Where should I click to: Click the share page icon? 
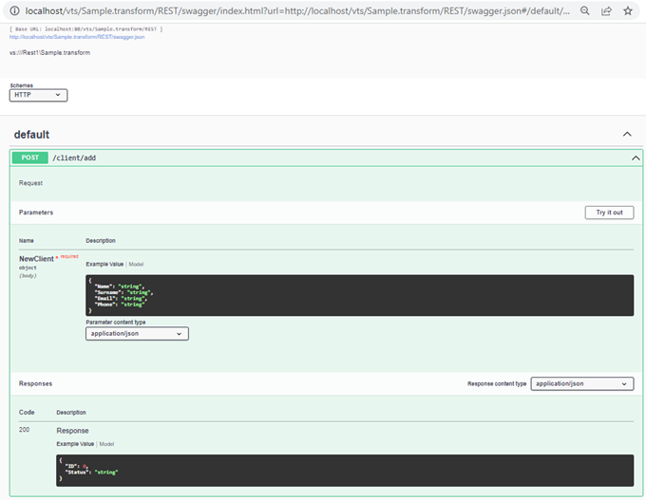point(606,11)
